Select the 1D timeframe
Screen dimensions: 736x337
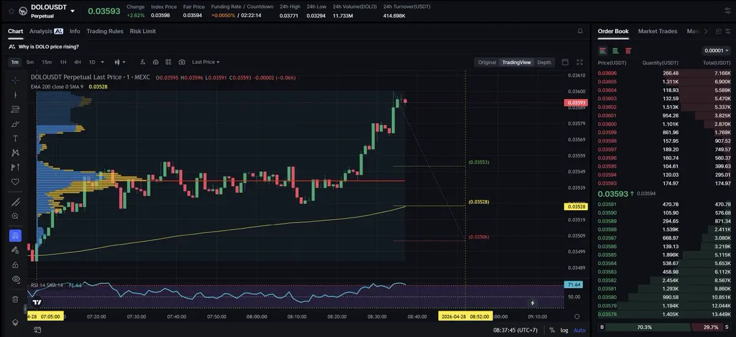pos(92,62)
